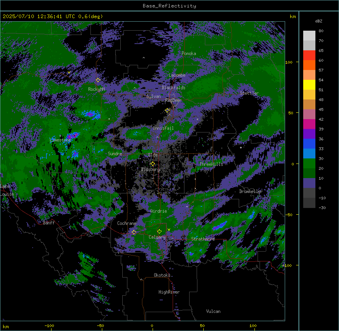Click the white plus marker east of ThreeHills
339x331 pixels.
point(241,147)
